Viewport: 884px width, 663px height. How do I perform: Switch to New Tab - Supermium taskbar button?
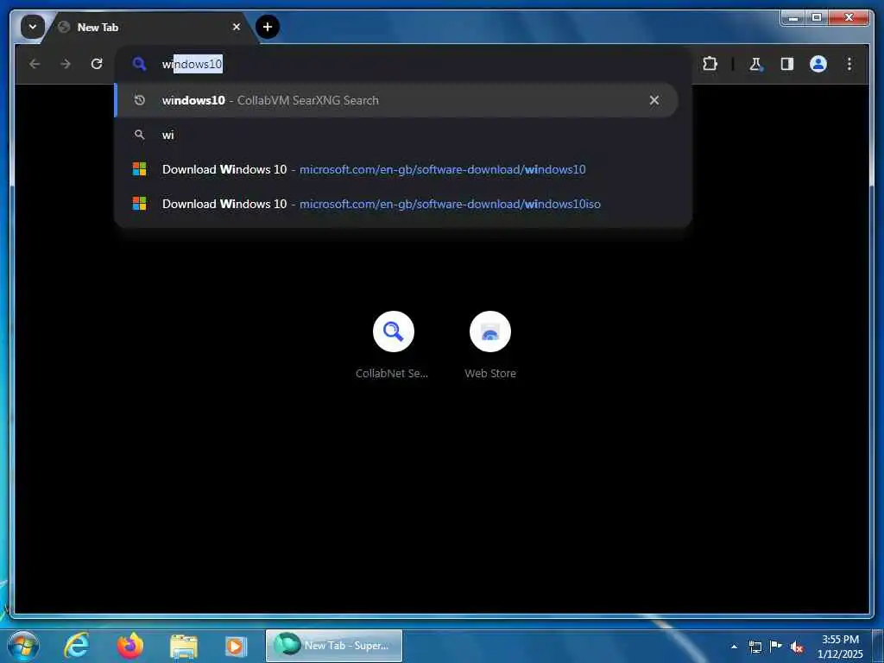coord(334,646)
